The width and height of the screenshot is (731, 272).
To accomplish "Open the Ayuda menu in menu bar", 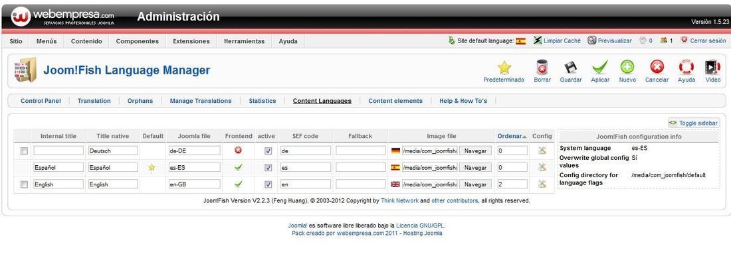I will [x=288, y=41].
